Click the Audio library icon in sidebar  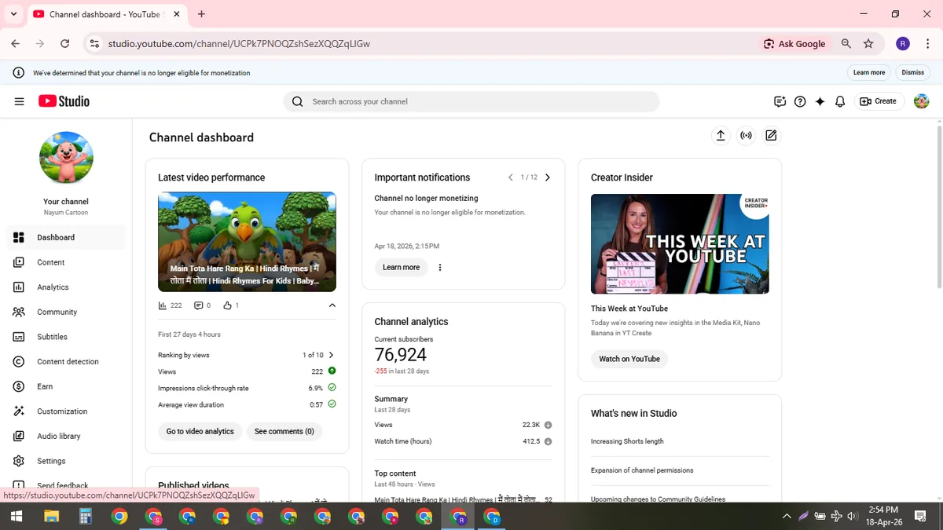coord(19,436)
